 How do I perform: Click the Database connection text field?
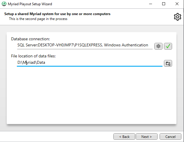click(x=85, y=45)
